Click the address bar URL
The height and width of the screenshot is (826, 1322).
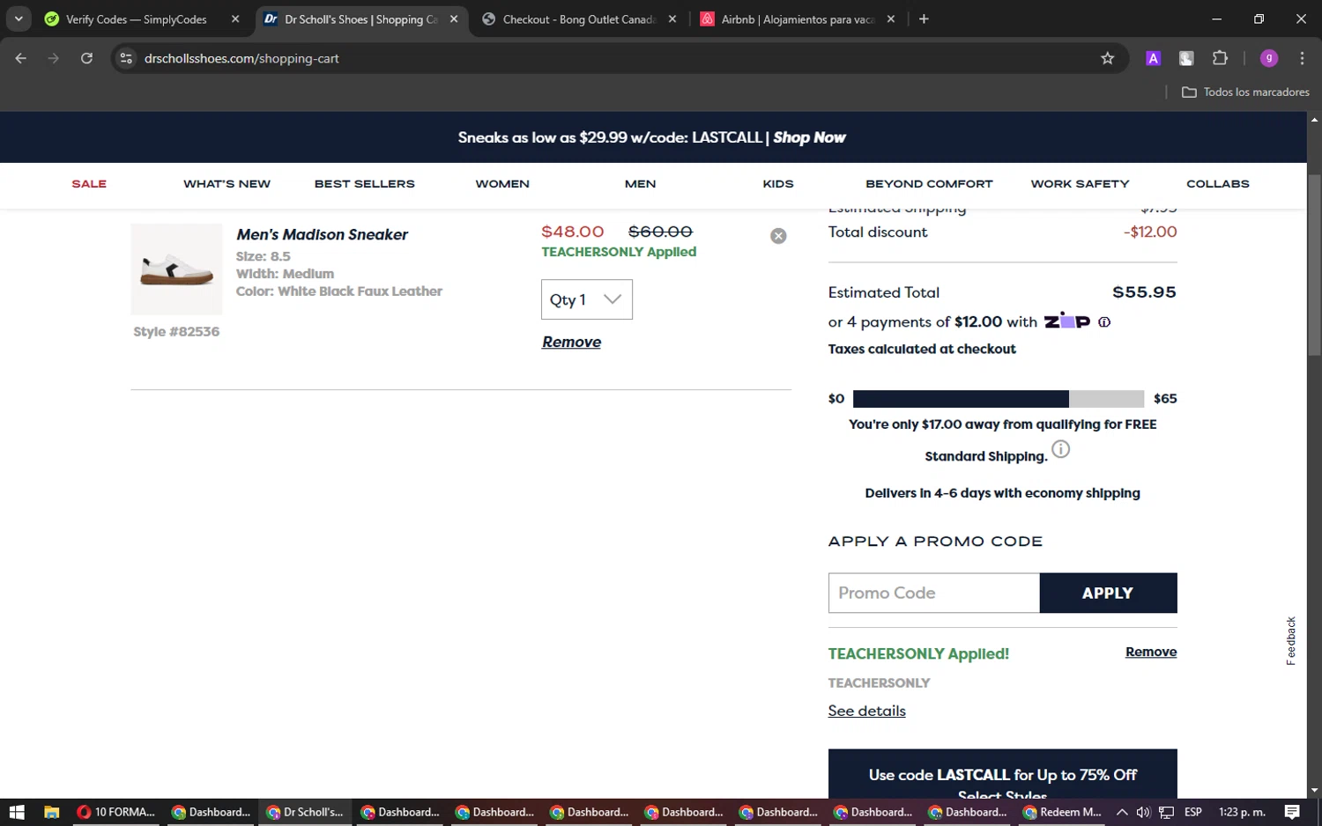(x=241, y=58)
